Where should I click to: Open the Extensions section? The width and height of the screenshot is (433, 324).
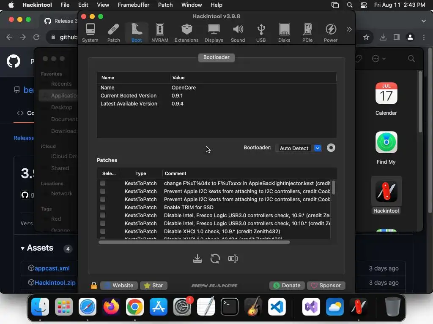point(186,33)
